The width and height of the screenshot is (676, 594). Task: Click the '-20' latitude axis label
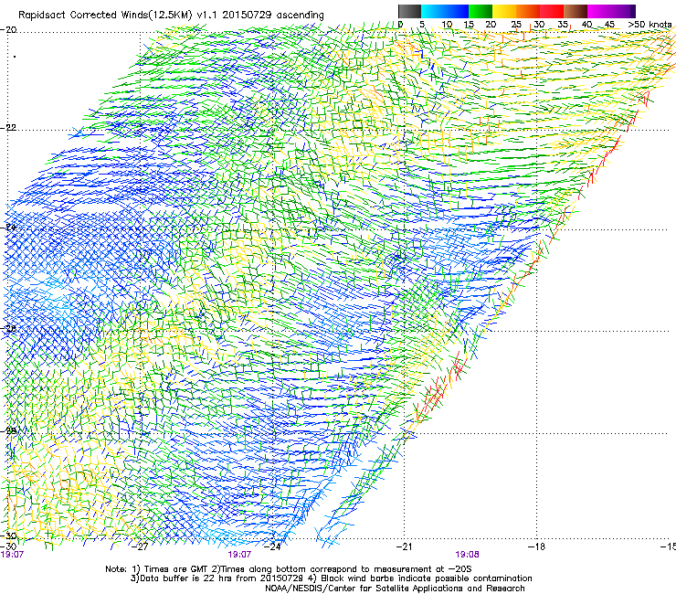pos(9,30)
